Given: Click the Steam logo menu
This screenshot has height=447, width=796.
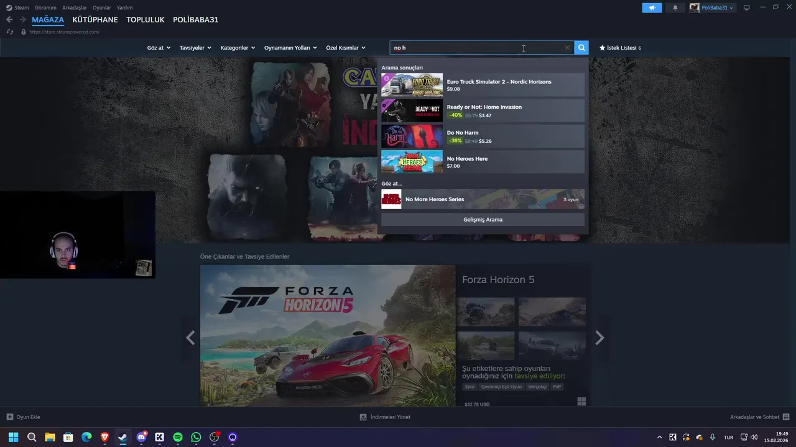Looking at the screenshot, I should [x=17, y=7].
